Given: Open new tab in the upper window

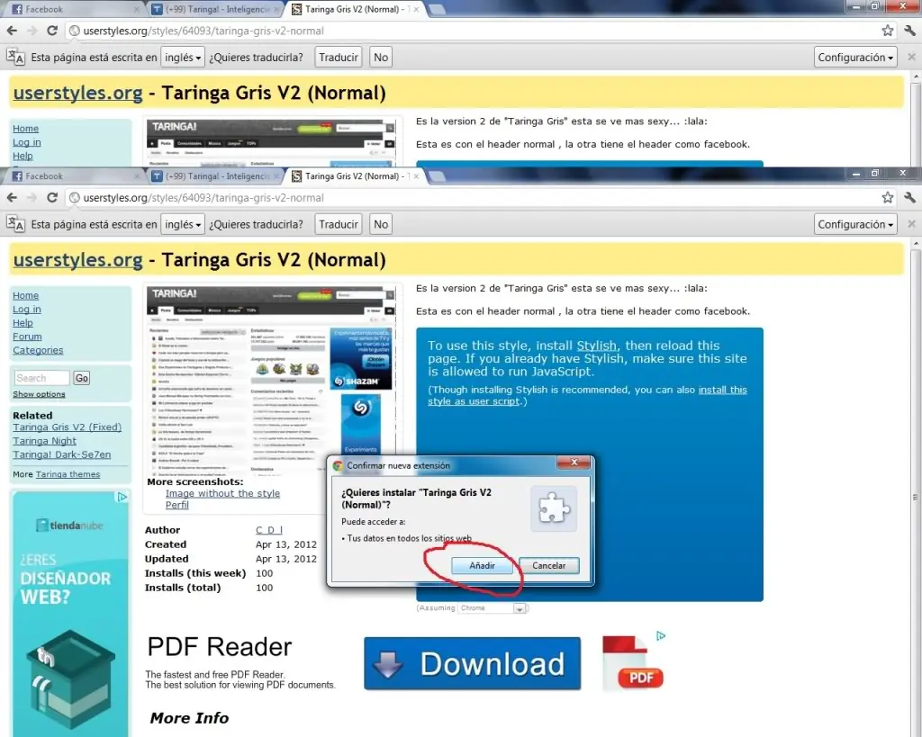Looking at the screenshot, I should 437,9.
